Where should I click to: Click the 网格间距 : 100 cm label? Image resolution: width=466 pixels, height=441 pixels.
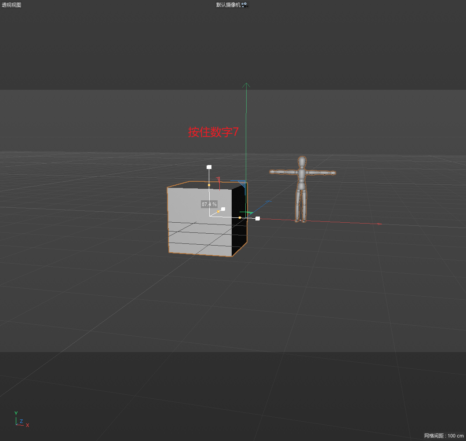(x=444, y=436)
